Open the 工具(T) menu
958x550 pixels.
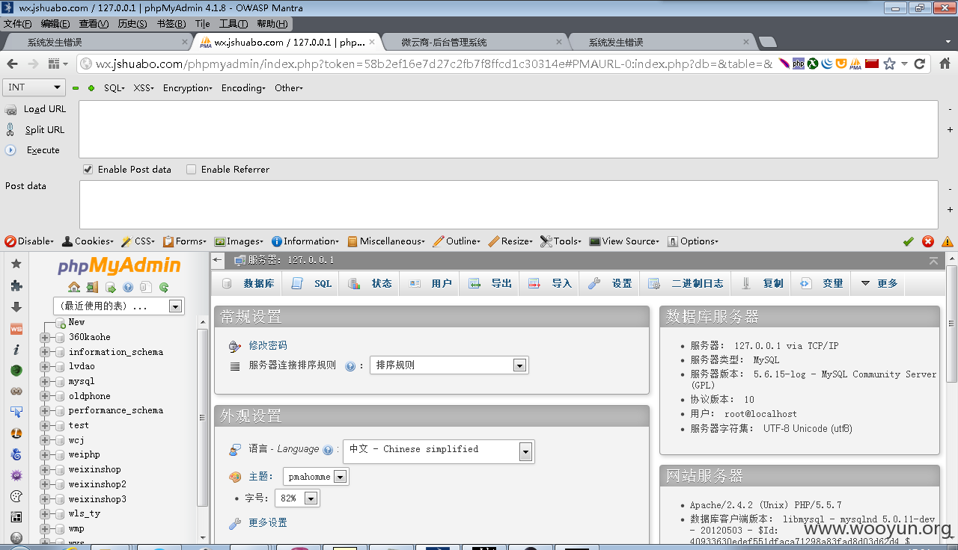(x=234, y=24)
